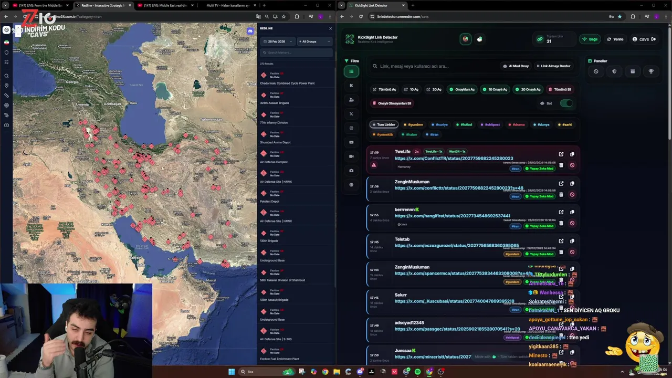The width and height of the screenshot is (672, 378).
Task: Open the blocked panel icon under Paneller
Action: tap(596, 71)
